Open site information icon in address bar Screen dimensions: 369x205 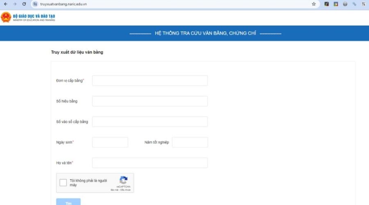coord(35,4)
